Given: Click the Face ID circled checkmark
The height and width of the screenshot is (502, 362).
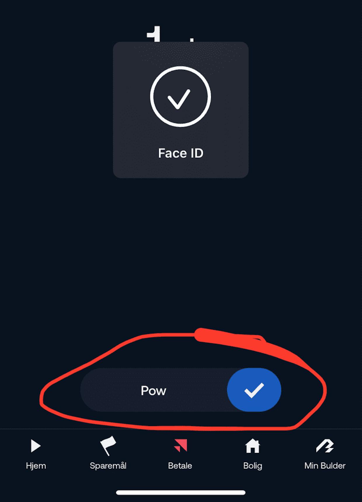Looking at the screenshot, I should (180, 97).
